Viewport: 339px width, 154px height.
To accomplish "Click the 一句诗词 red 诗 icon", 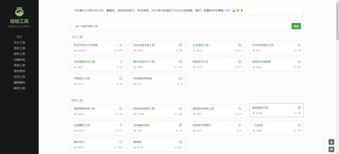I will tap(299, 125).
